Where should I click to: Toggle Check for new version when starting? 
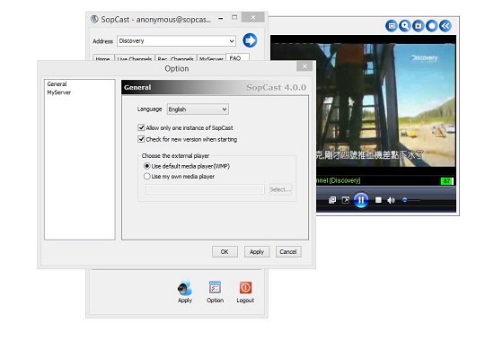click(x=141, y=139)
